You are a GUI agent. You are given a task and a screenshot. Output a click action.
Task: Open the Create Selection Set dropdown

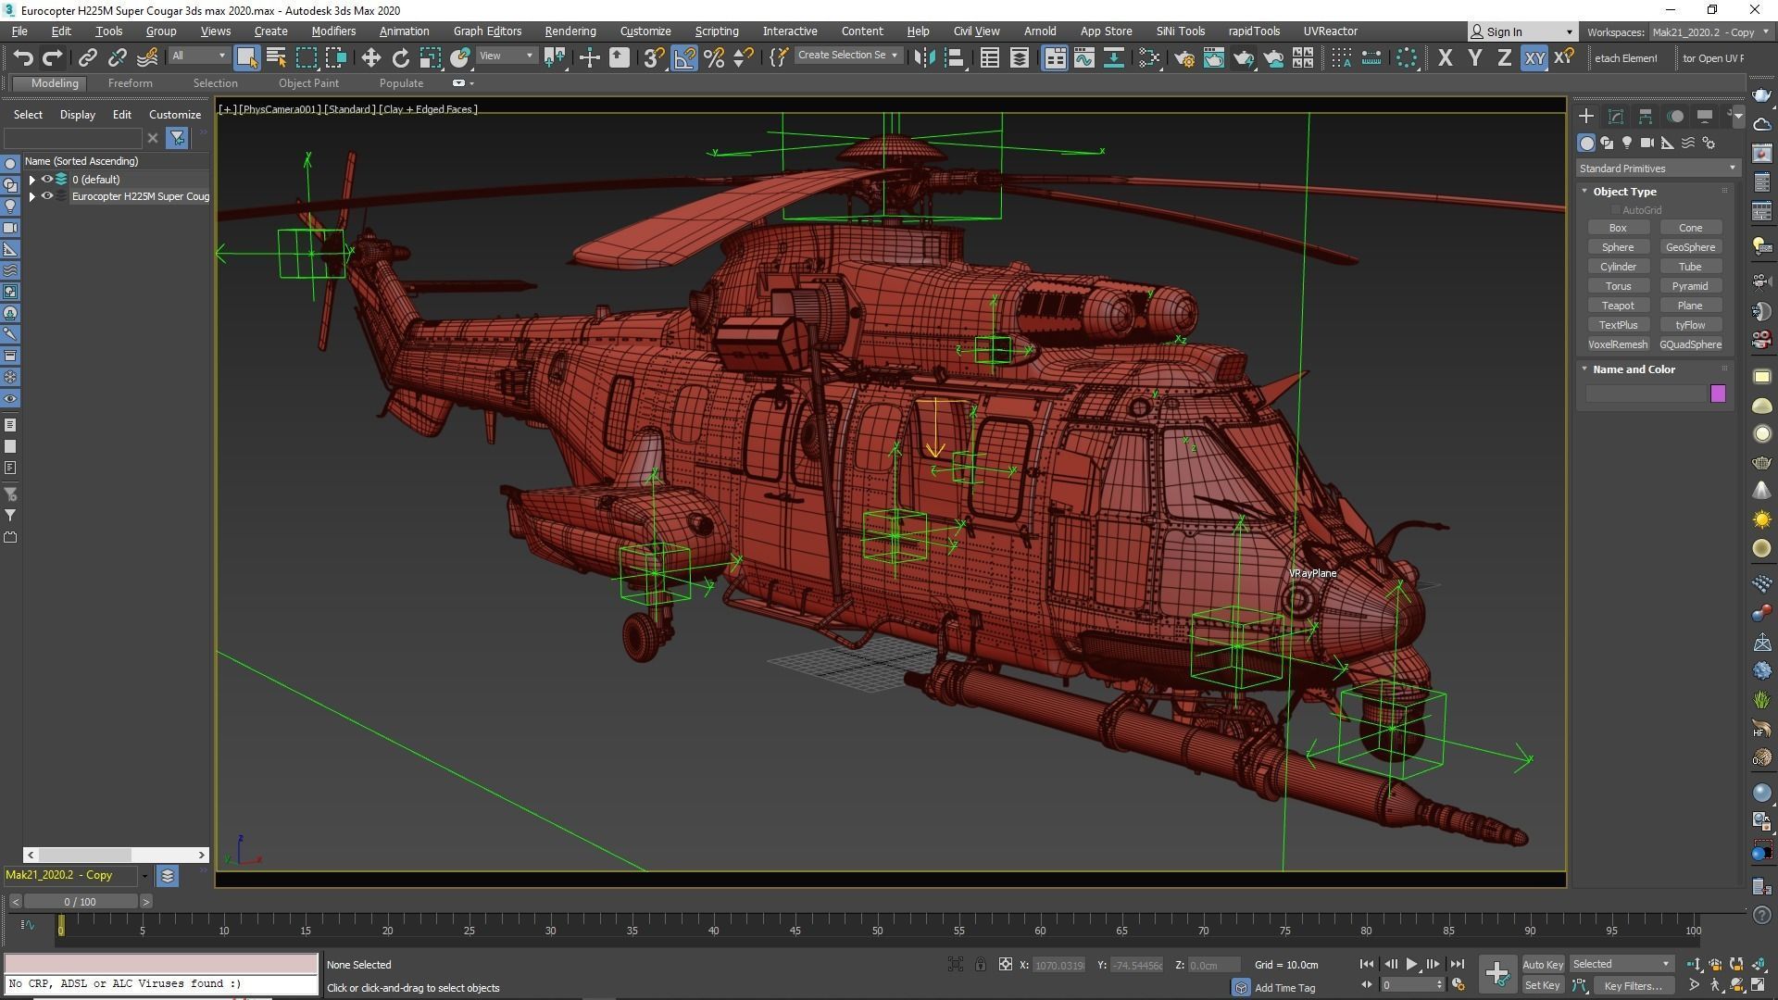pos(848,56)
